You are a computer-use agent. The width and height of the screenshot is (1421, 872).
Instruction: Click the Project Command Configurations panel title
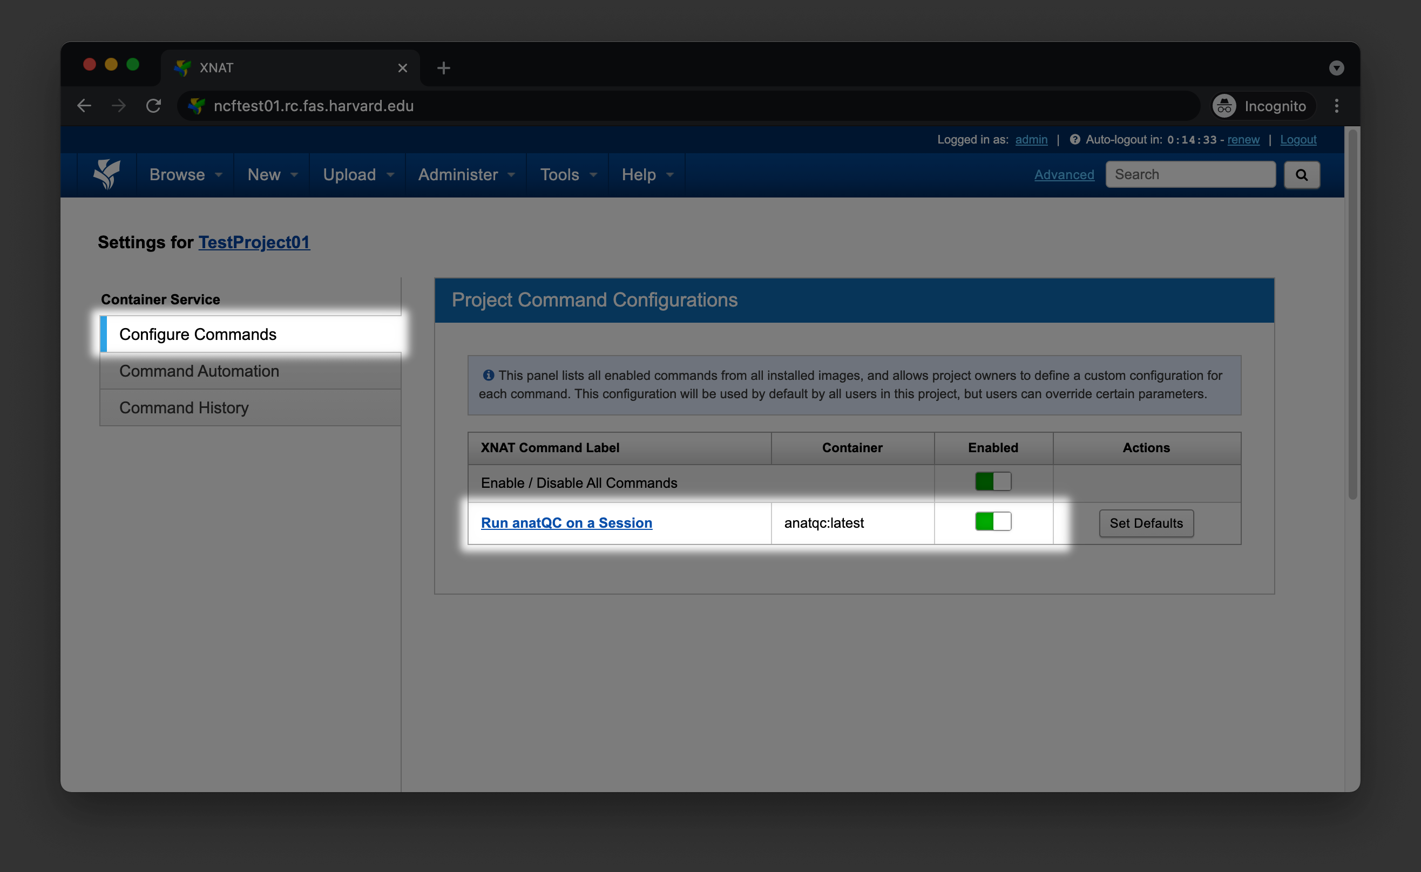594,300
